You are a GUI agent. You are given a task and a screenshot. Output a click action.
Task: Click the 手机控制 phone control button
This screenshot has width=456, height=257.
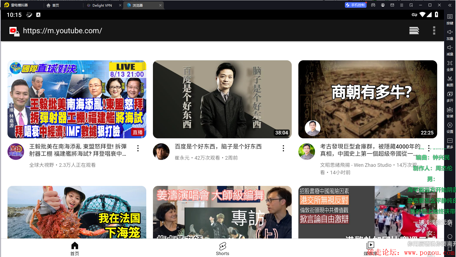355,5
